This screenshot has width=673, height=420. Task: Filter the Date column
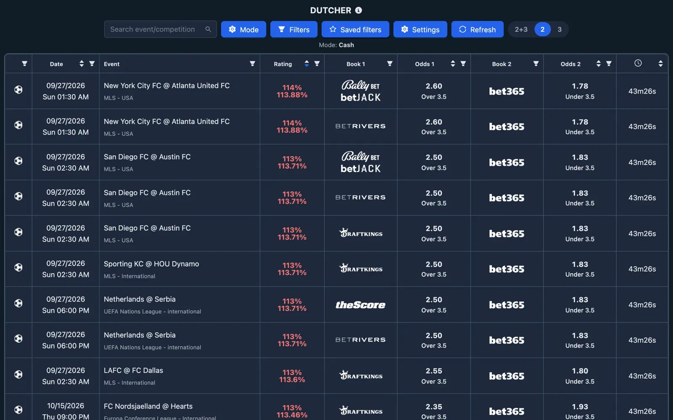pyautogui.click(x=92, y=64)
